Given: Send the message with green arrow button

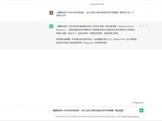Looking at the screenshot, I should tap(141, 111).
